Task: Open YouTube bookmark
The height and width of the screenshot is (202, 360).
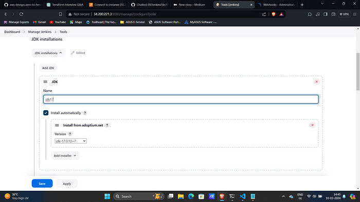Action: pyautogui.click(x=58, y=22)
